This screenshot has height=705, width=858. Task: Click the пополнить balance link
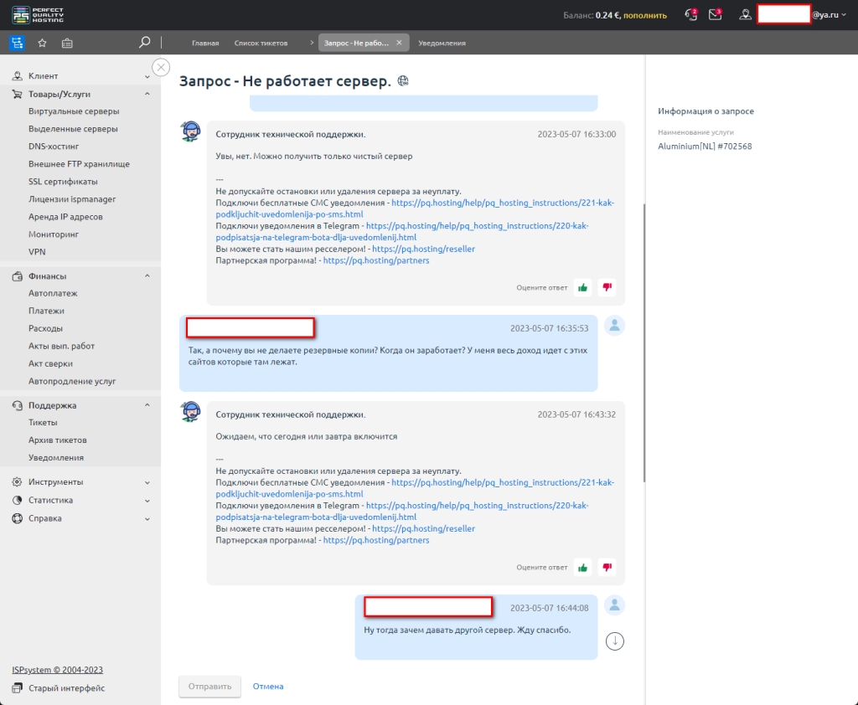[645, 15]
